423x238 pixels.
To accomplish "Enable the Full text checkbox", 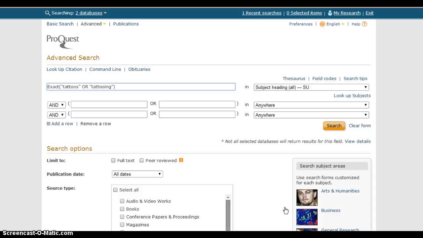I will pos(113,161).
